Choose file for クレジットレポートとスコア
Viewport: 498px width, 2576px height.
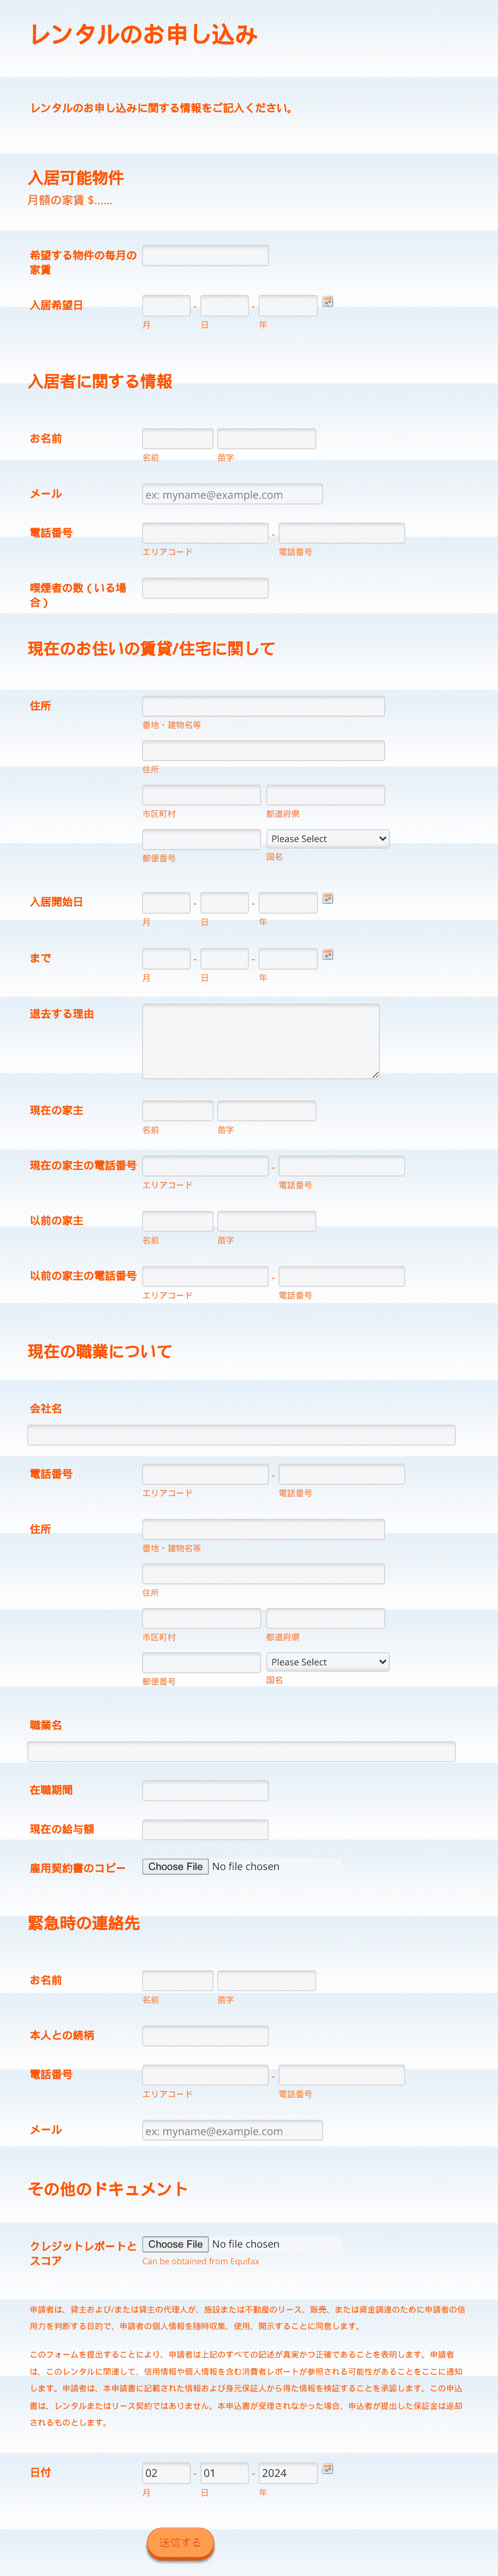[175, 2244]
